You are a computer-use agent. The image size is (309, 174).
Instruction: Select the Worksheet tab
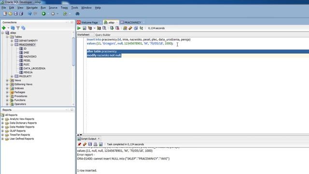coord(83,35)
